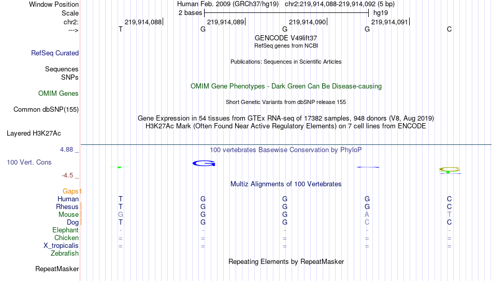Select the Human alignment row label
Viewport: 492px width, 281px height.
(x=68, y=199)
